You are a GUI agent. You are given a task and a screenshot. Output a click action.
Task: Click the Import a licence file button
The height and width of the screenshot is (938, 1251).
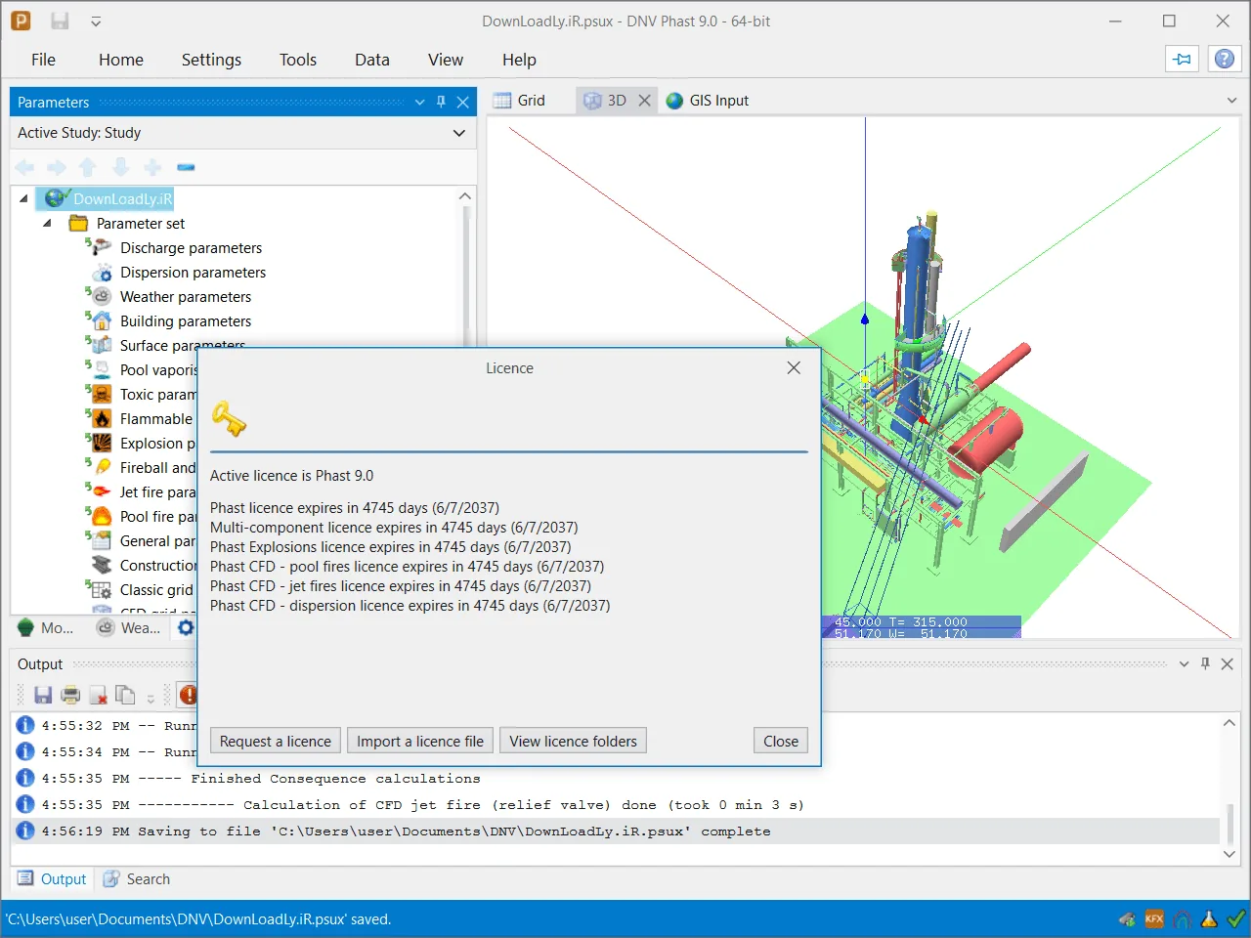[420, 741]
